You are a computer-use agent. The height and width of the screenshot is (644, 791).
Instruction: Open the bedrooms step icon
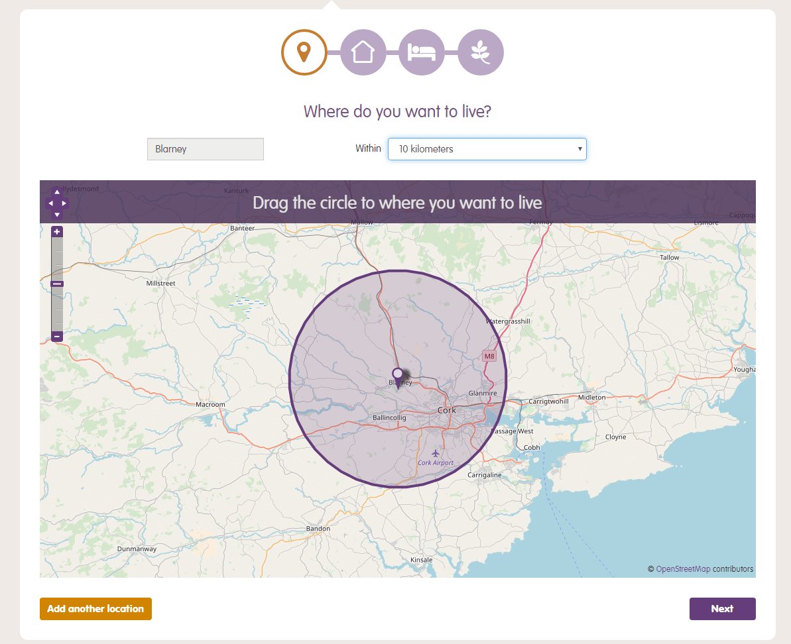422,52
